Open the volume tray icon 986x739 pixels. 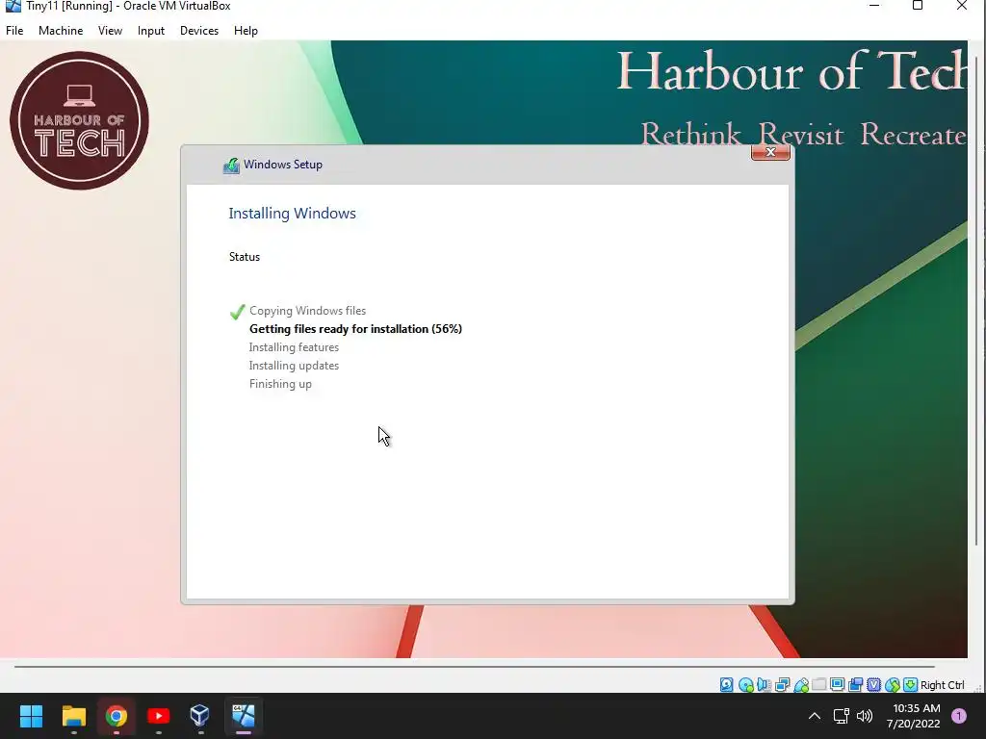pos(865,716)
